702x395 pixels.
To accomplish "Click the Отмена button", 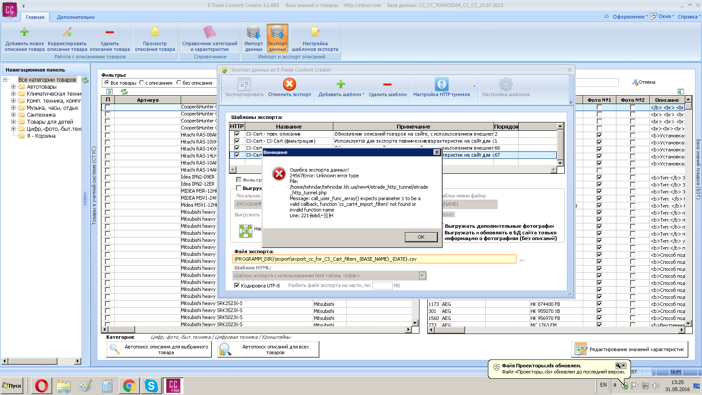I will [x=644, y=82].
